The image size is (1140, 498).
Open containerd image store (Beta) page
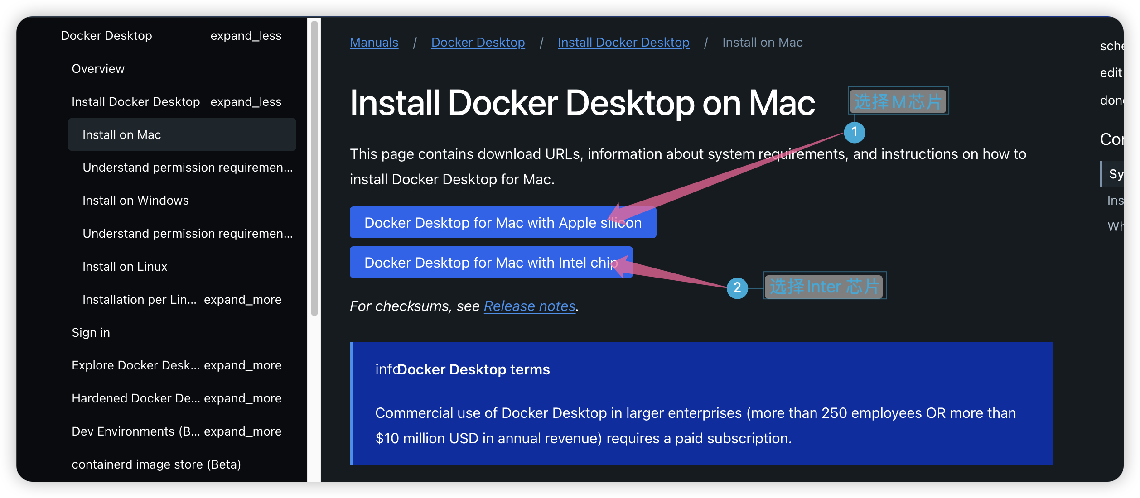156,464
